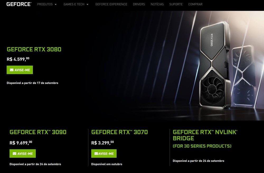Click Avise-me button for RTX 3080
The width and height of the screenshot is (264, 173).
pyautogui.click(x=20, y=70)
